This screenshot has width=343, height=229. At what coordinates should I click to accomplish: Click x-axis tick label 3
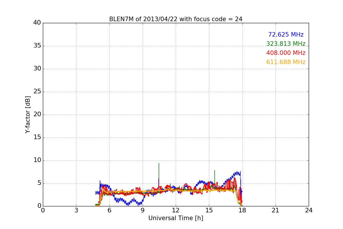(x=76, y=210)
